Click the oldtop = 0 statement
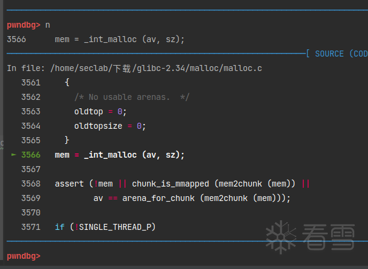Image resolution: width=368 pixels, height=269 pixels. [101, 112]
